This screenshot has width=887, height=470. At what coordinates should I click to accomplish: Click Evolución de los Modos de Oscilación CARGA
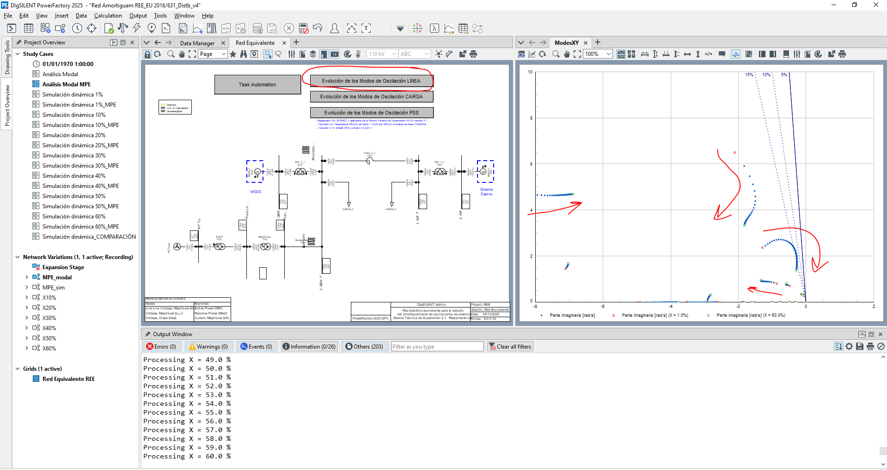pos(372,96)
